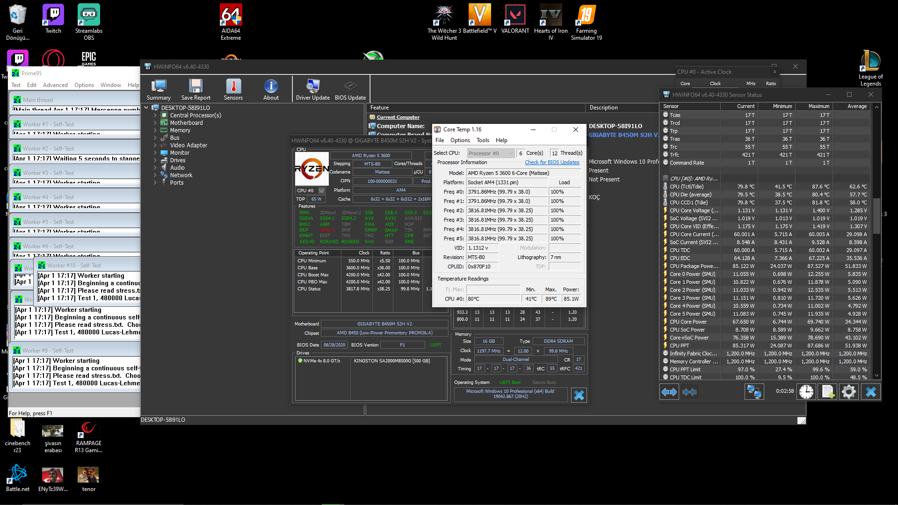Start logging with the sheet-plus icon
Viewport: 898px width, 505px height.
tap(828, 392)
